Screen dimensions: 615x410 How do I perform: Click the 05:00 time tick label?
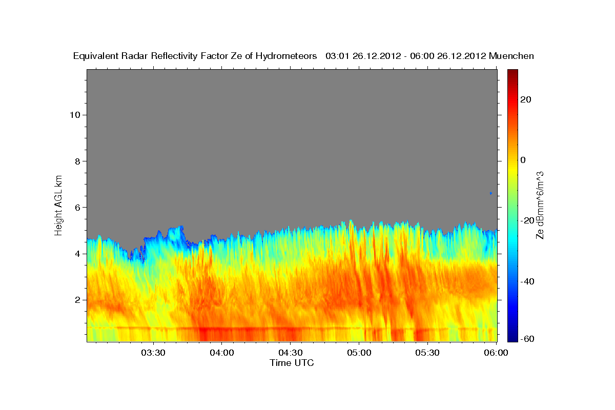click(359, 353)
